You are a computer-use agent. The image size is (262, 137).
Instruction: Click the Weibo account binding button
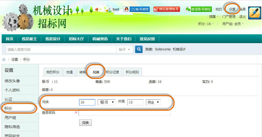tap(167, 9)
